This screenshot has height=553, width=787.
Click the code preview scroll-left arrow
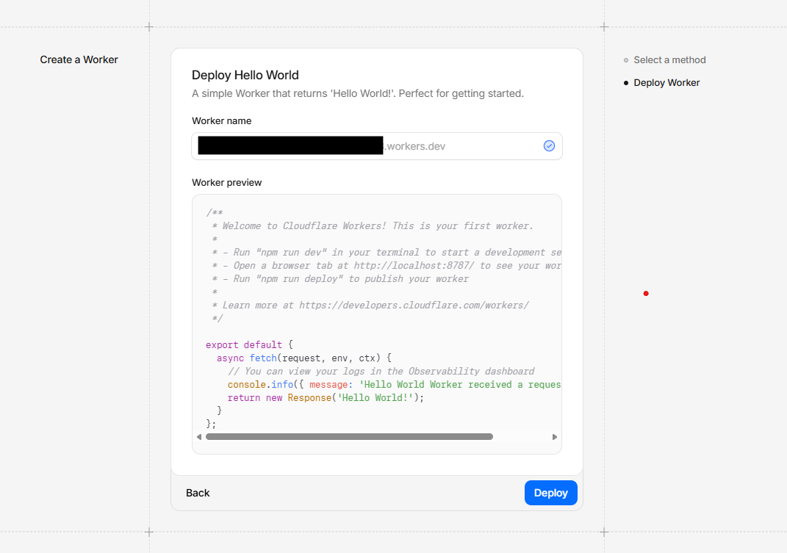(x=199, y=437)
